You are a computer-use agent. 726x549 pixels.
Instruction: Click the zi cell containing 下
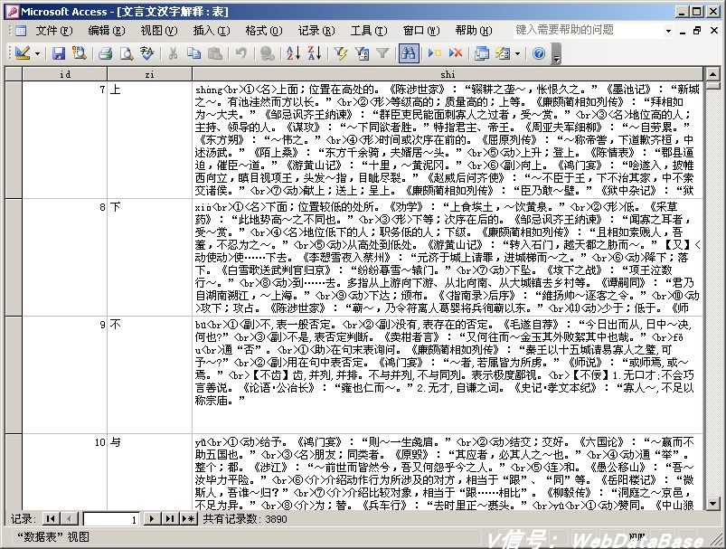click(149, 258)
